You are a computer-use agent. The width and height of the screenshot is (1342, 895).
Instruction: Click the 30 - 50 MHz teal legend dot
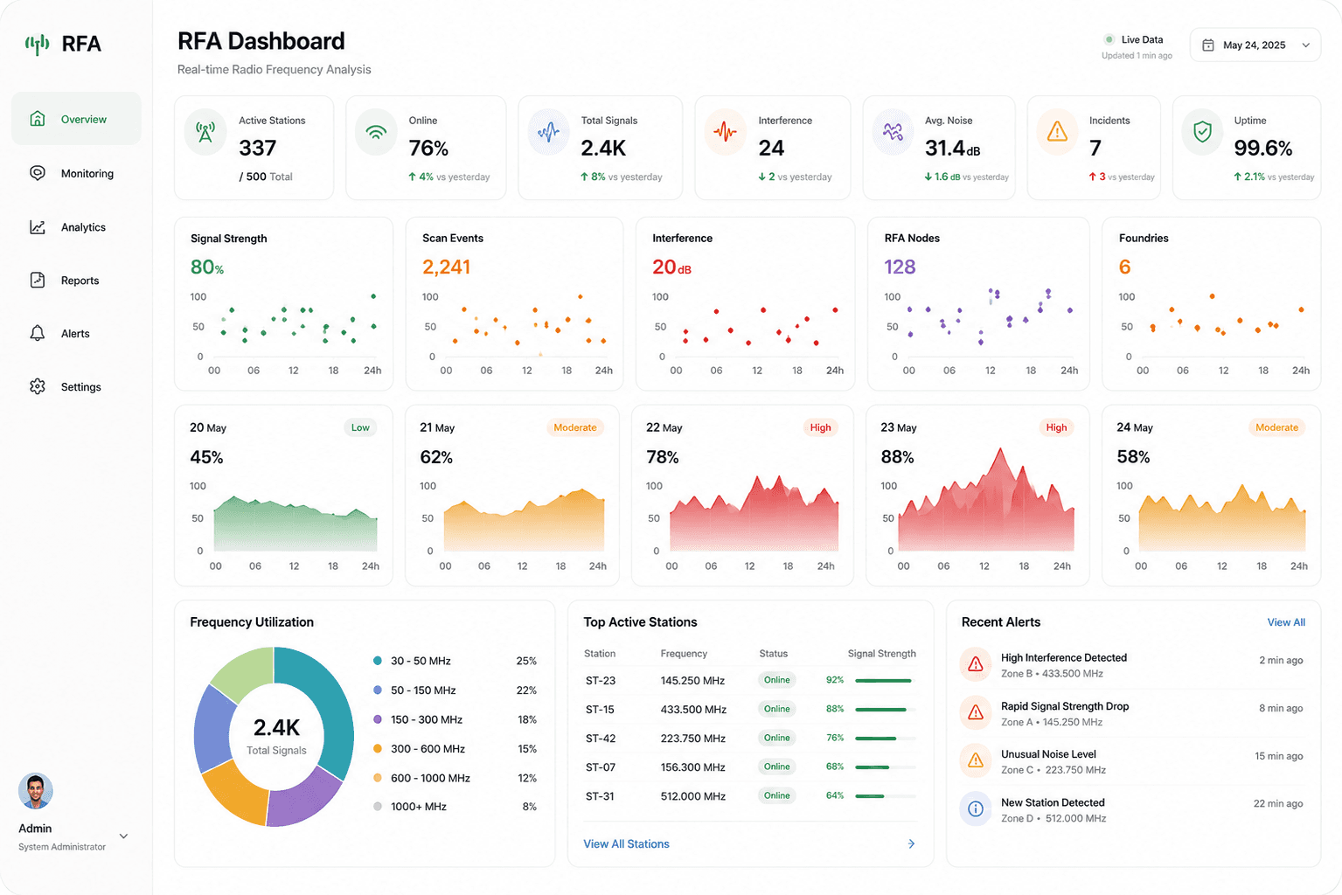tap(378, 661)
